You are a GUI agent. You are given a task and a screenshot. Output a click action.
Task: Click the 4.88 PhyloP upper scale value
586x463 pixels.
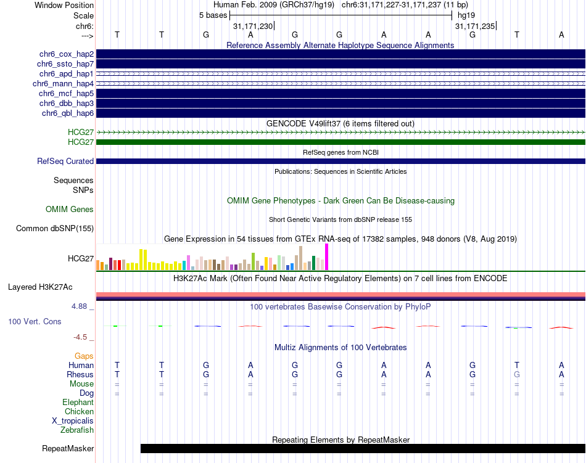click(79, 306)
